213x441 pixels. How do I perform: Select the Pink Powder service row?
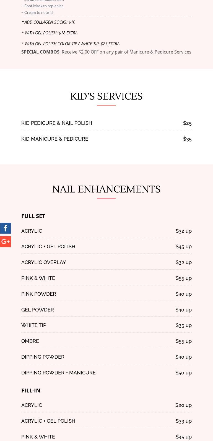click(39, 294)
